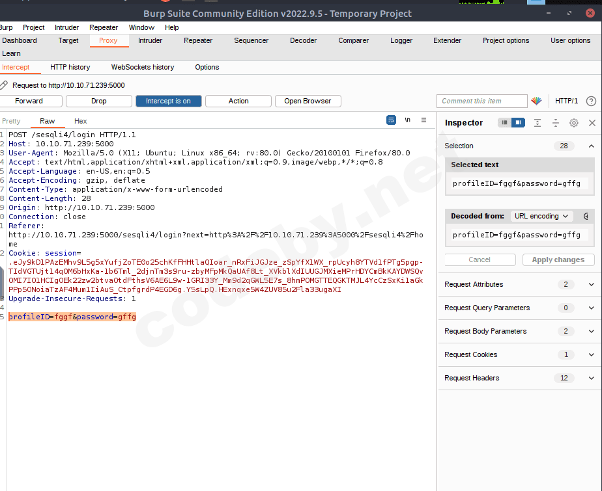Open the rainbow highlight color picker

pyautogui.click(x=536, y=101)
